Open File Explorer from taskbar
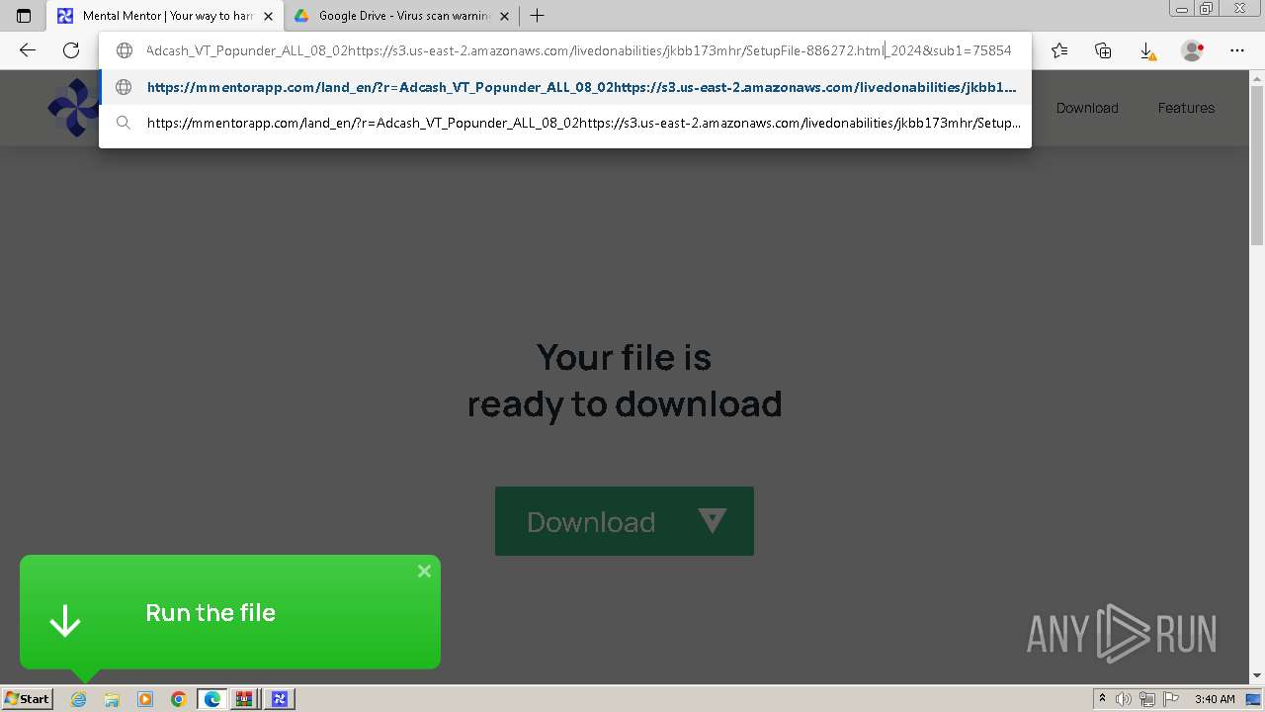The height and width of the screenshot is (712, 1265). pyautogui.click(x=112, y=699)
